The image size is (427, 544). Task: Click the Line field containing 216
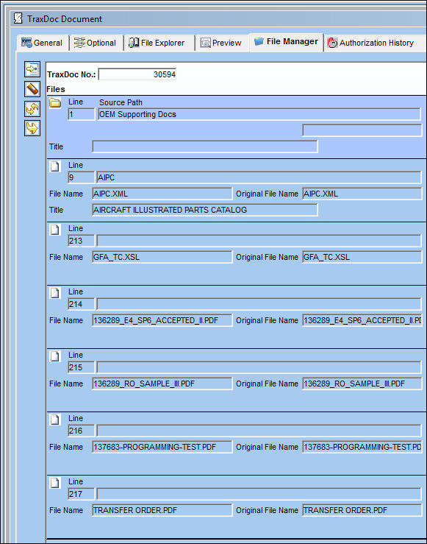pyautogui.click(x=82, y=431)
